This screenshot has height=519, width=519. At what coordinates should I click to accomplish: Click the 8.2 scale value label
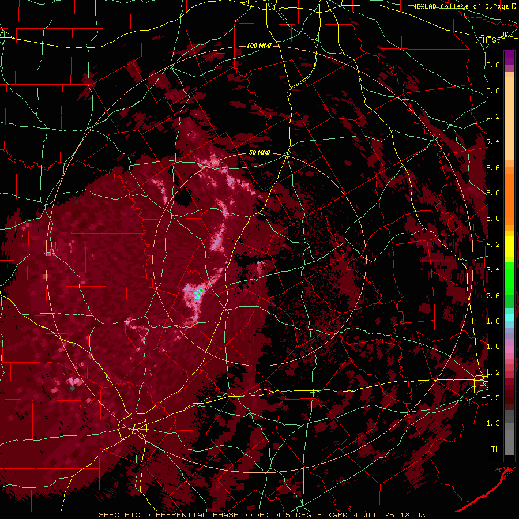[x=493, y=116]
